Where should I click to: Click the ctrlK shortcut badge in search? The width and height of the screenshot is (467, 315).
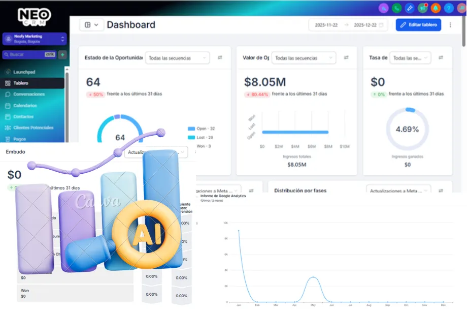(x=50, y=54)
